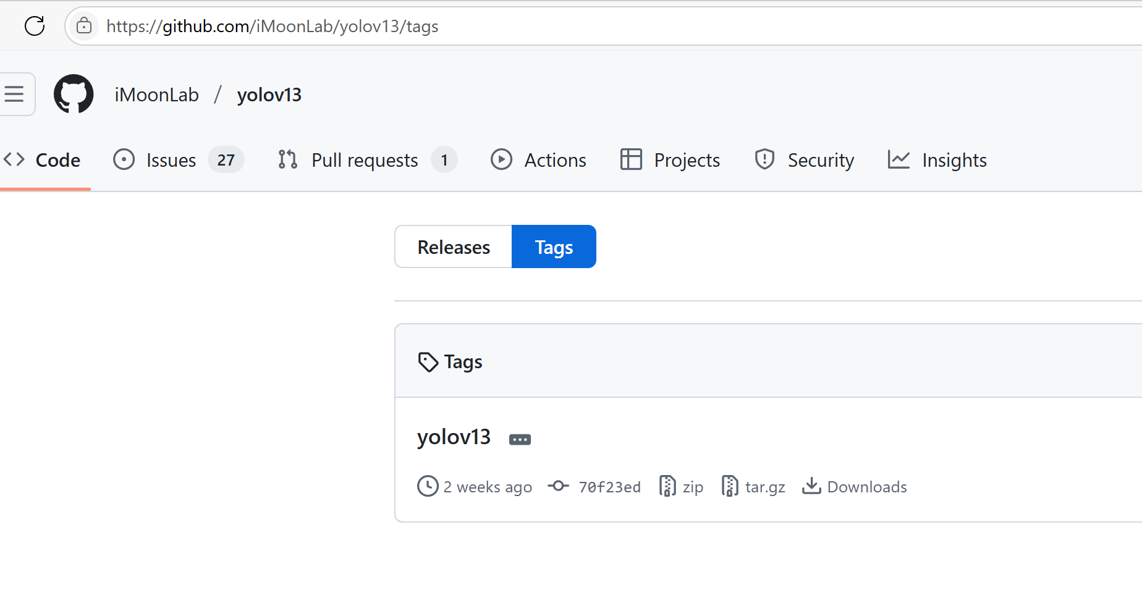Click the Issues circle-dot icon

(124, 159)
